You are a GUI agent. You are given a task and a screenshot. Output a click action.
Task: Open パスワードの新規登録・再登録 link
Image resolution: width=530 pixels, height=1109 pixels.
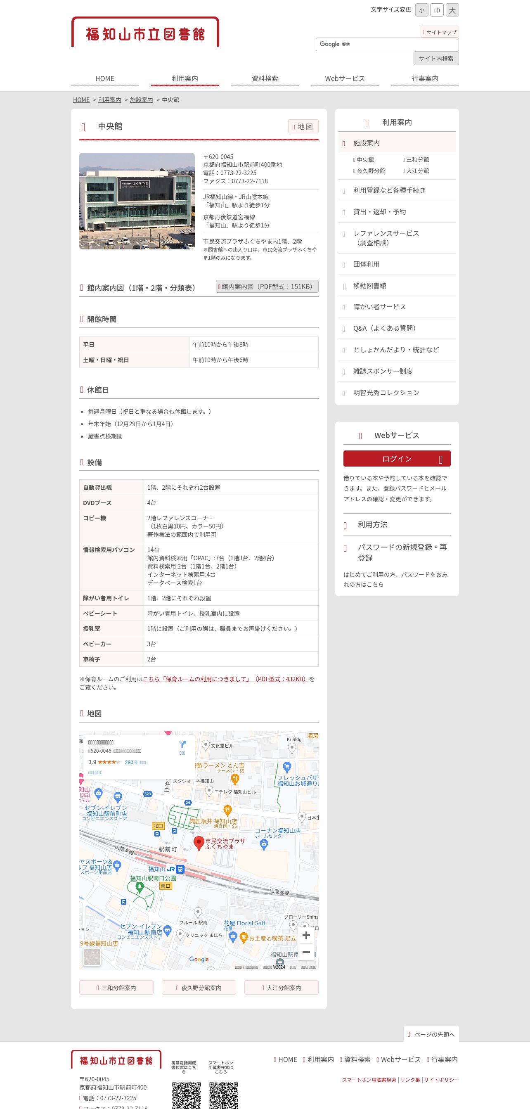click(x=397, y=552)
